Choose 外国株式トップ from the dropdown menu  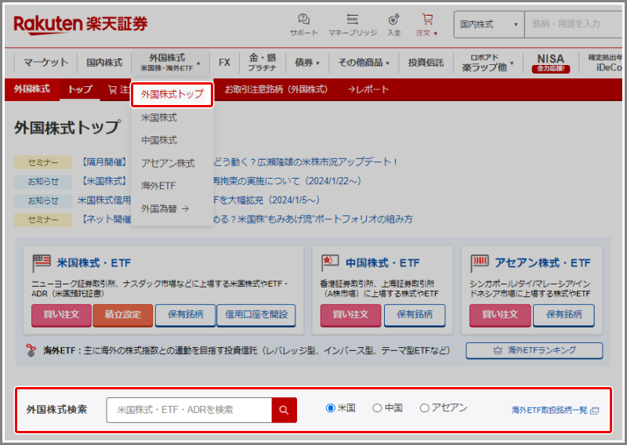point(172,94)
